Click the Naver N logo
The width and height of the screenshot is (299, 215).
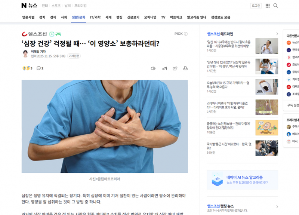(x=24, y=6)
